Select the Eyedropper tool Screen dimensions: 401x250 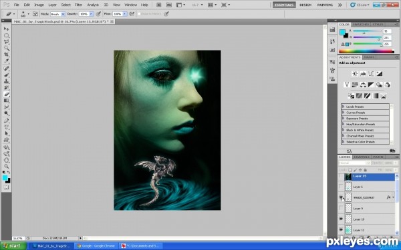7,61
